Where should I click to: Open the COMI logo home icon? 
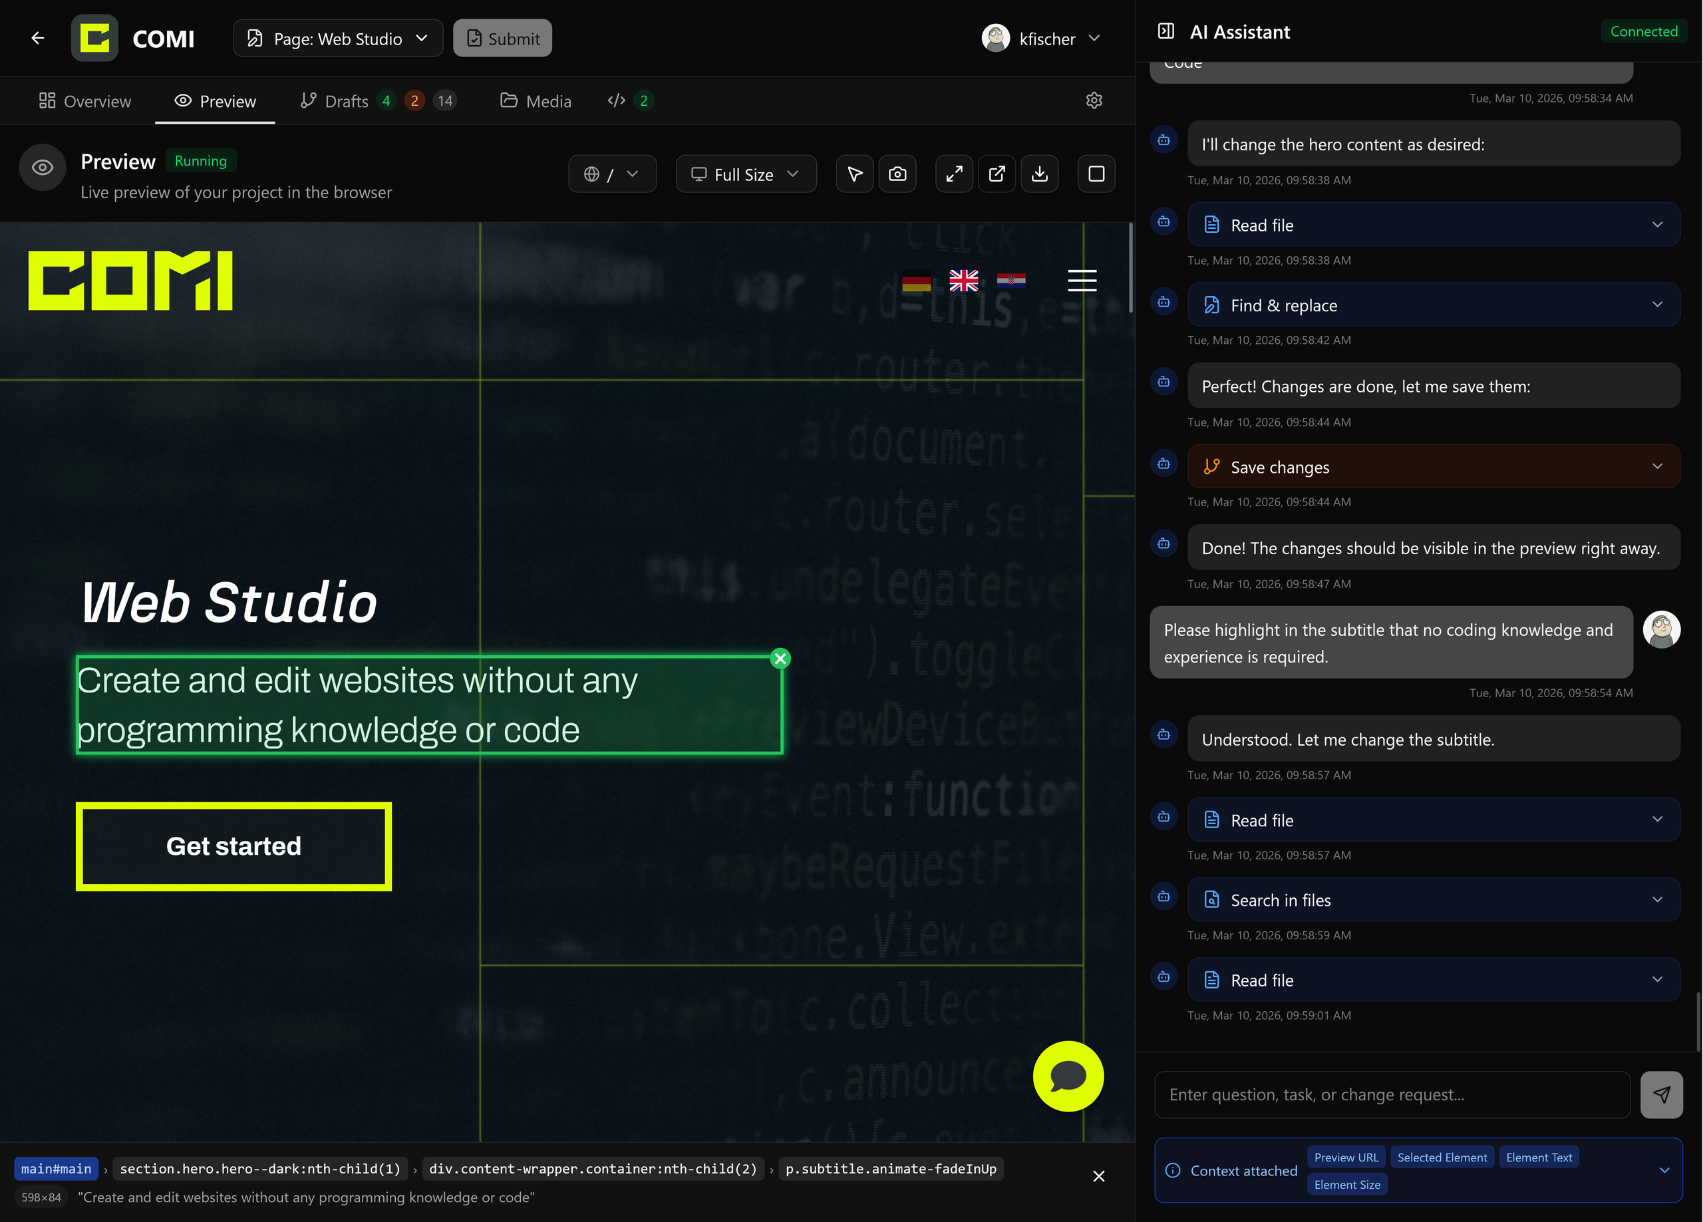(x=94, y=39)
